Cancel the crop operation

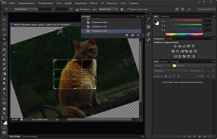point(183,9)
